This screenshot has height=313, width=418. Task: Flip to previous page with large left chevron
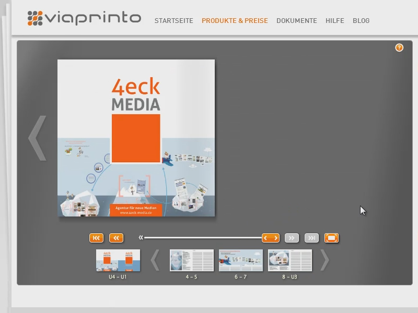37,138
